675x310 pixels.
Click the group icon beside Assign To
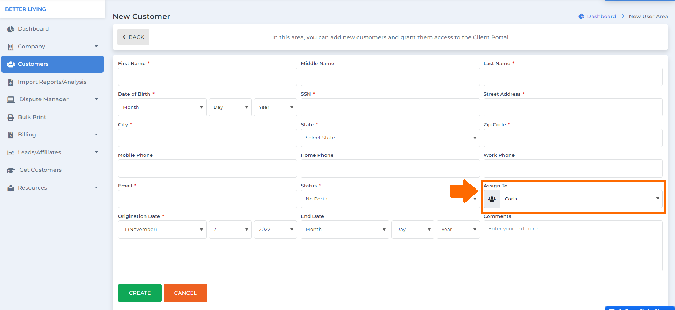pyautogui.click(x=492, y=199)
